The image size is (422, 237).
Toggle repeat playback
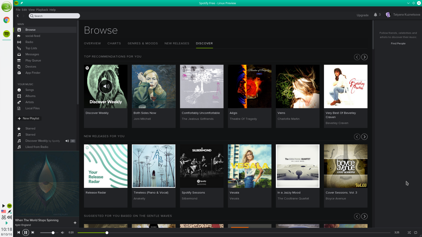coord(416,233)
